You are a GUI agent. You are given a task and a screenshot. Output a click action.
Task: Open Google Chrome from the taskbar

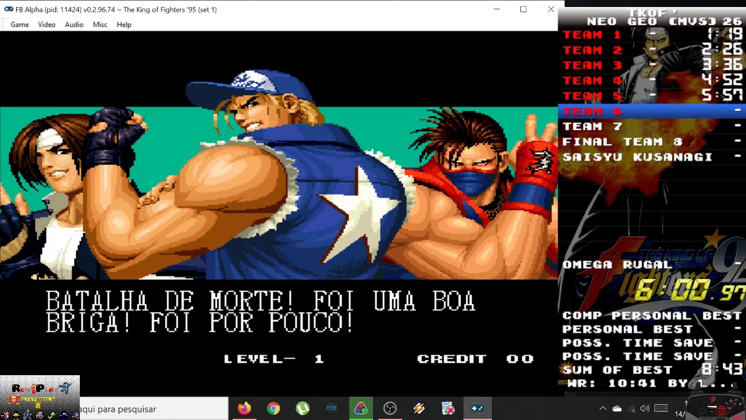tap(273, 408)
